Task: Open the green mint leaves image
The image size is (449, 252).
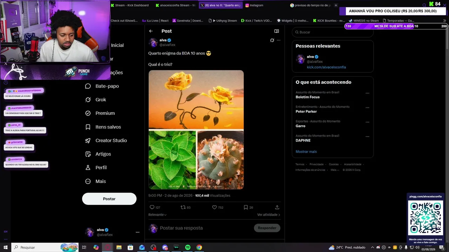Action: [x=172, y=160]
